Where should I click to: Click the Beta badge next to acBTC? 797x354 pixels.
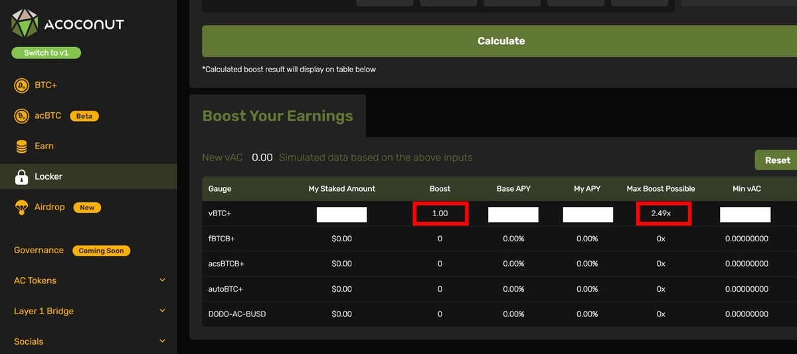click(84, 116)
